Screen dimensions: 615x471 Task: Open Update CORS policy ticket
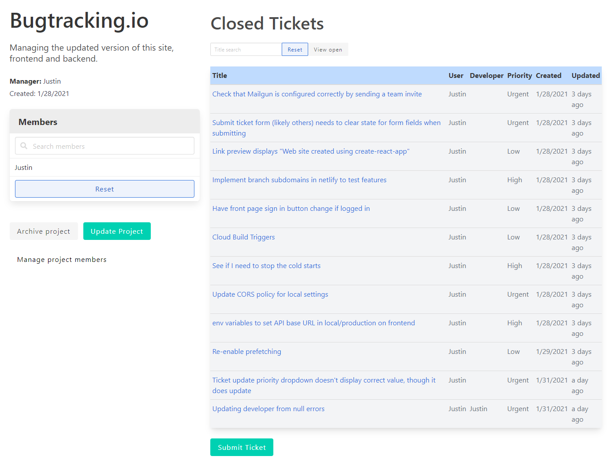click(x=270, y=294)
